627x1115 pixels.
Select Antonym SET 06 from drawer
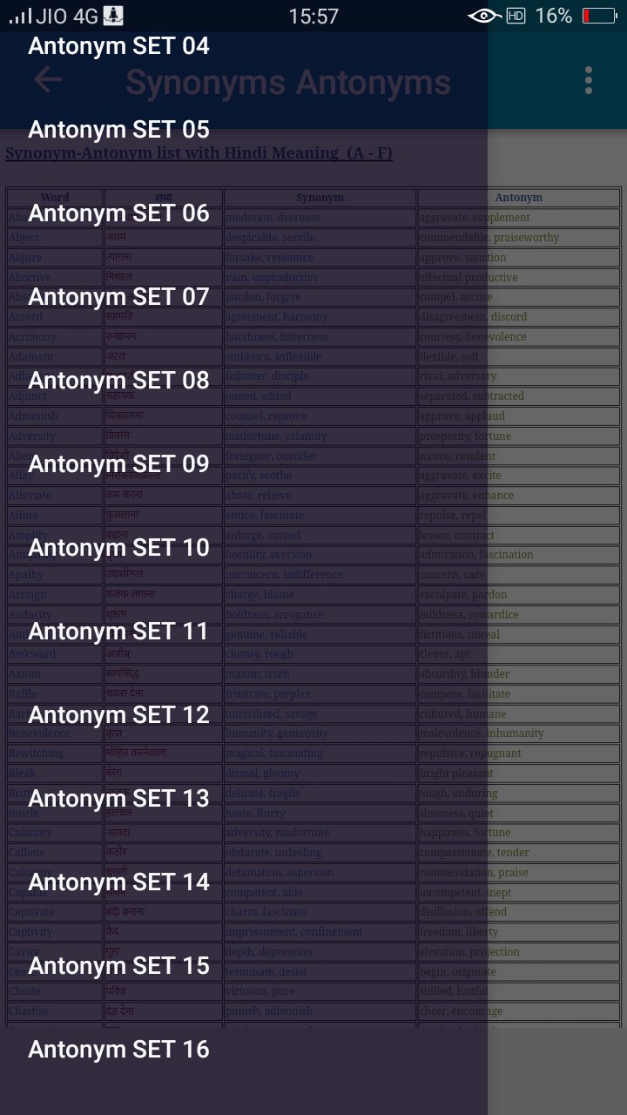[x=119, y=213]
